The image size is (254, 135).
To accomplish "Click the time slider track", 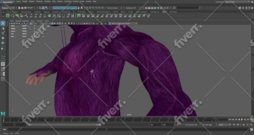I will coord(108,120).
